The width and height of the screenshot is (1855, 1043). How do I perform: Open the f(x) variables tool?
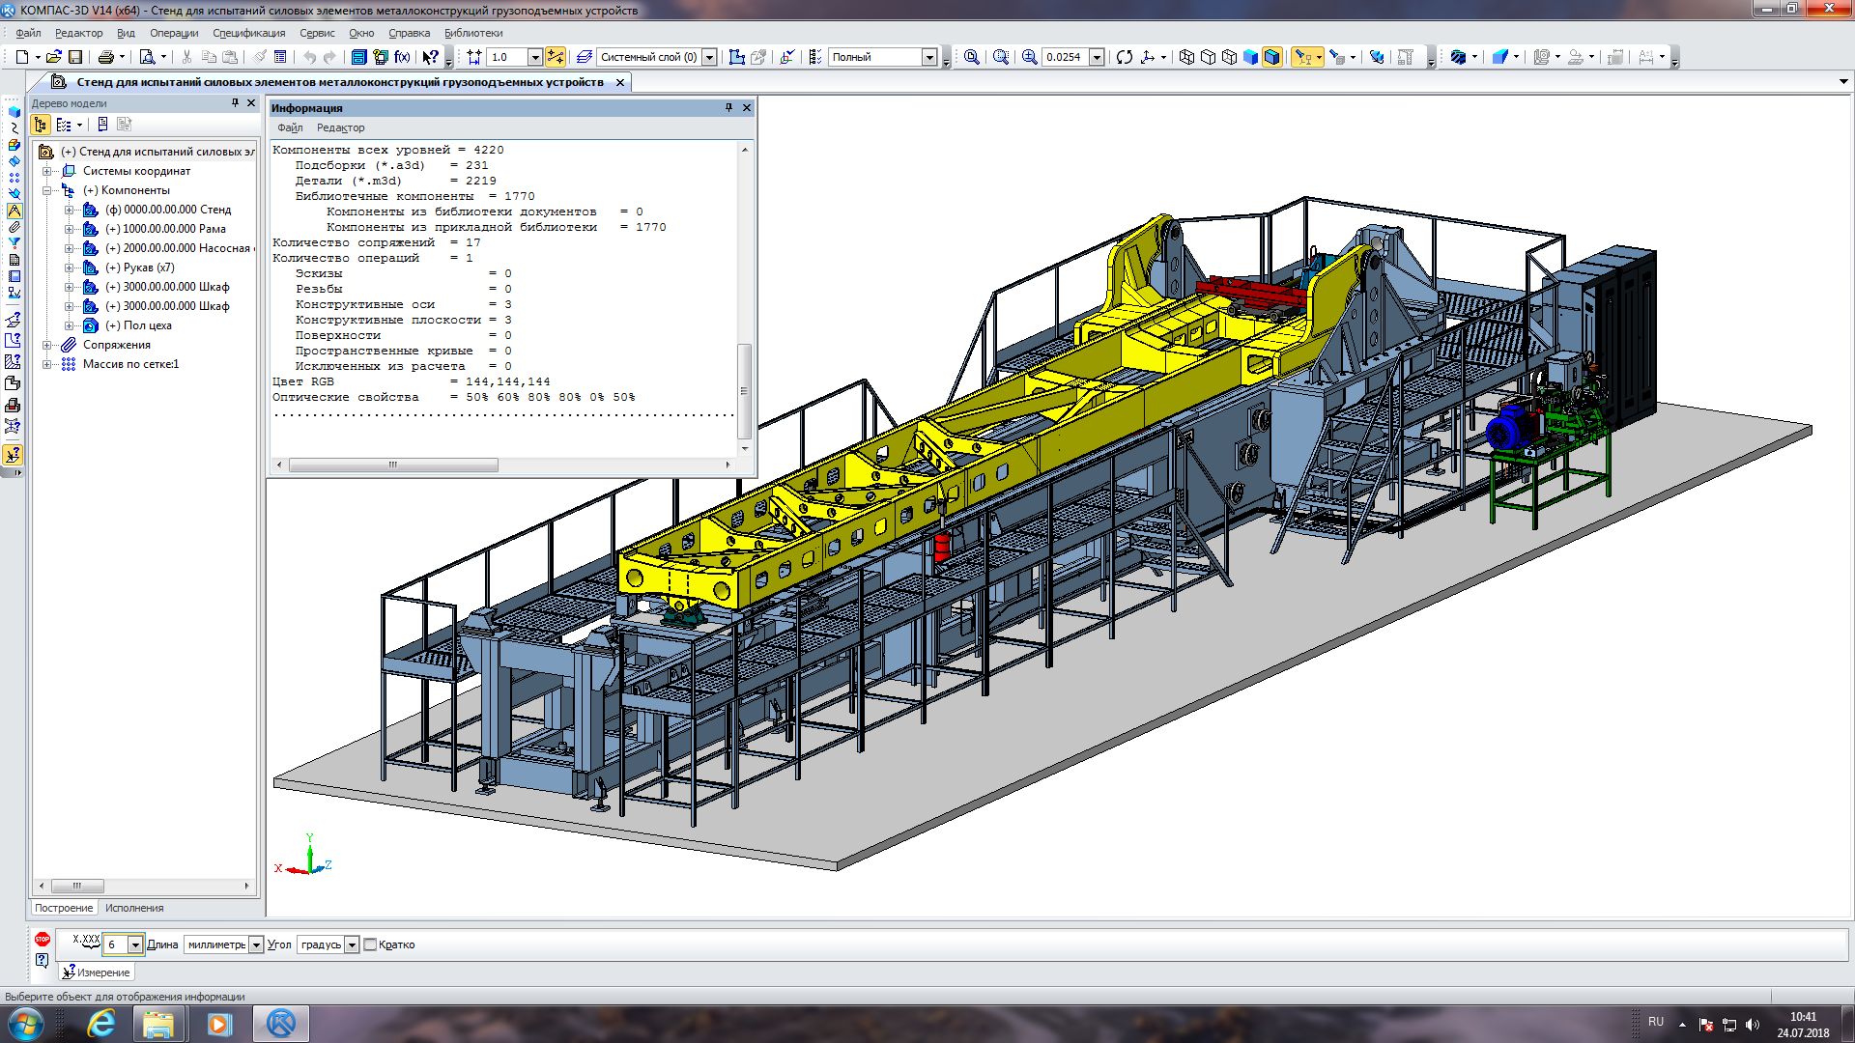(x=402, y=57)
